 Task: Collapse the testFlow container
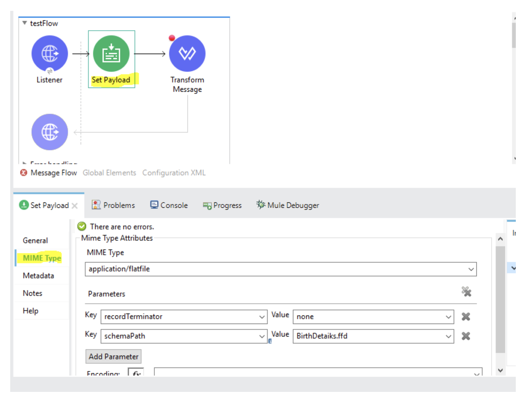pyautogui.click(x=24, y=23)
